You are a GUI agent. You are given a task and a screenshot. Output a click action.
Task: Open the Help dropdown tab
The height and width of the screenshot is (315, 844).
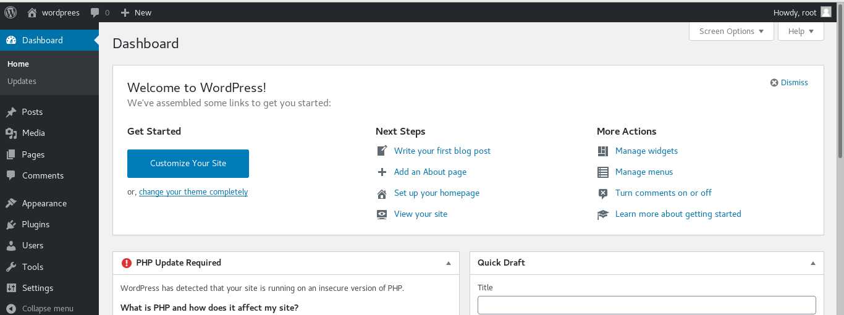801,31
